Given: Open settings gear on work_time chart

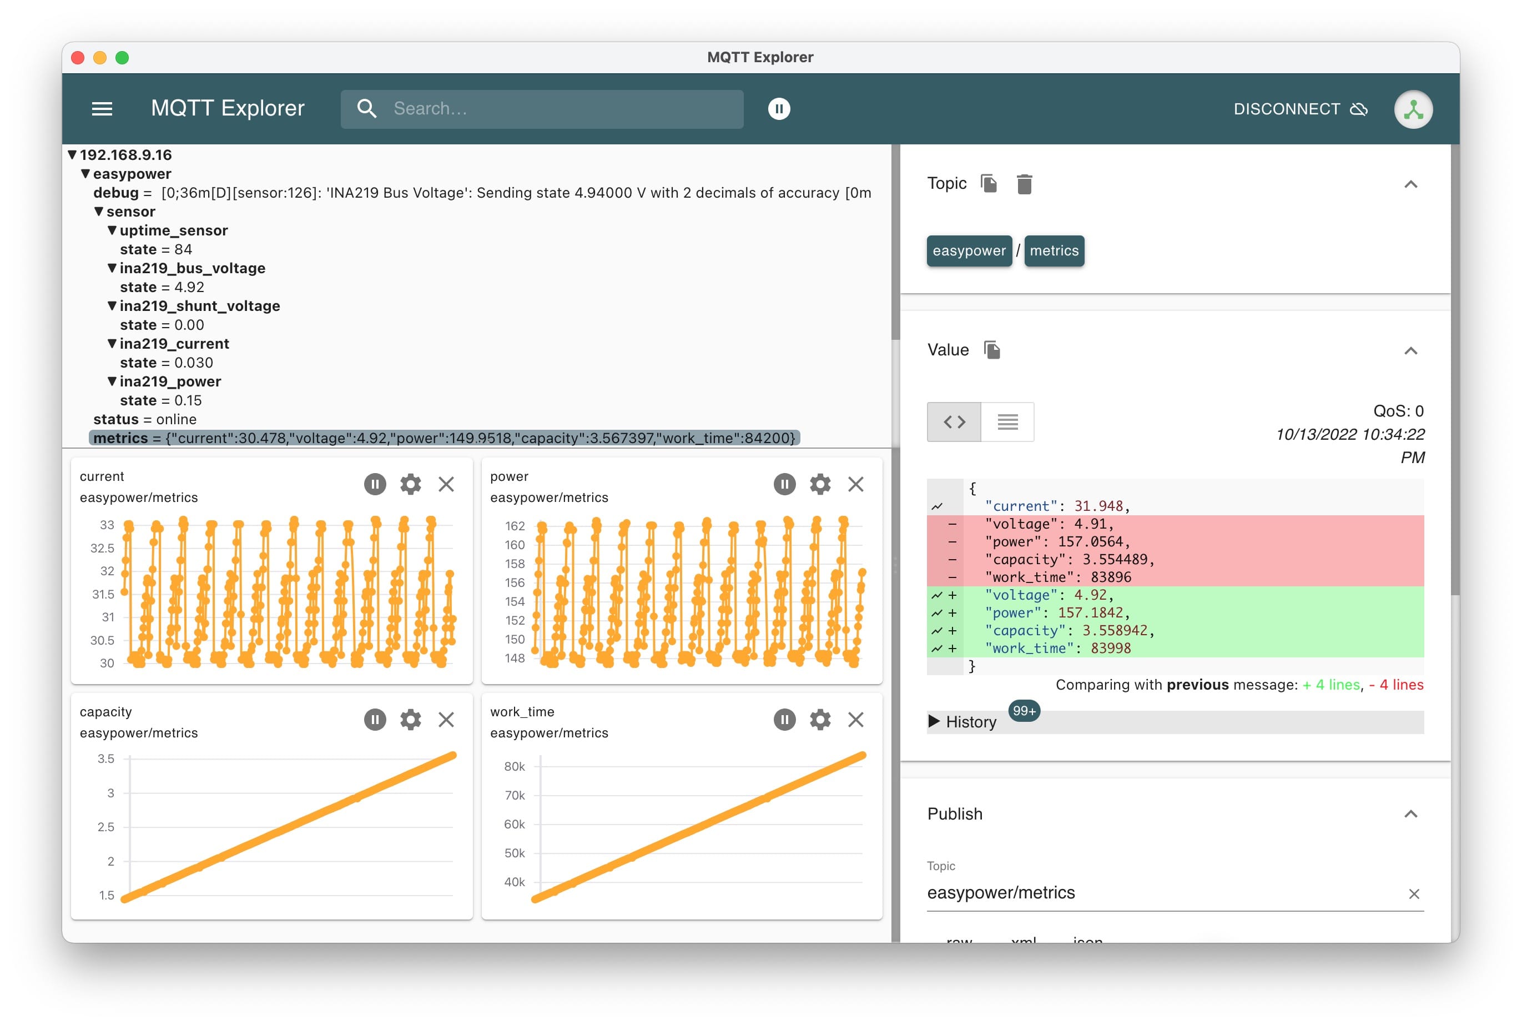Looking at the screenshot, I should tap(819, 720).
